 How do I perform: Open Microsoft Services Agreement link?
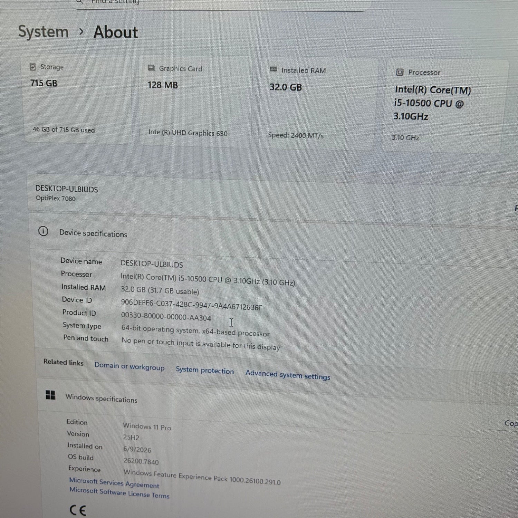[x=114, y=482]
